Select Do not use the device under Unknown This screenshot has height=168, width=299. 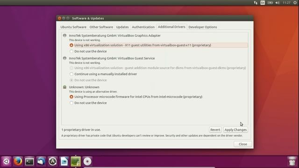[71, 103]
